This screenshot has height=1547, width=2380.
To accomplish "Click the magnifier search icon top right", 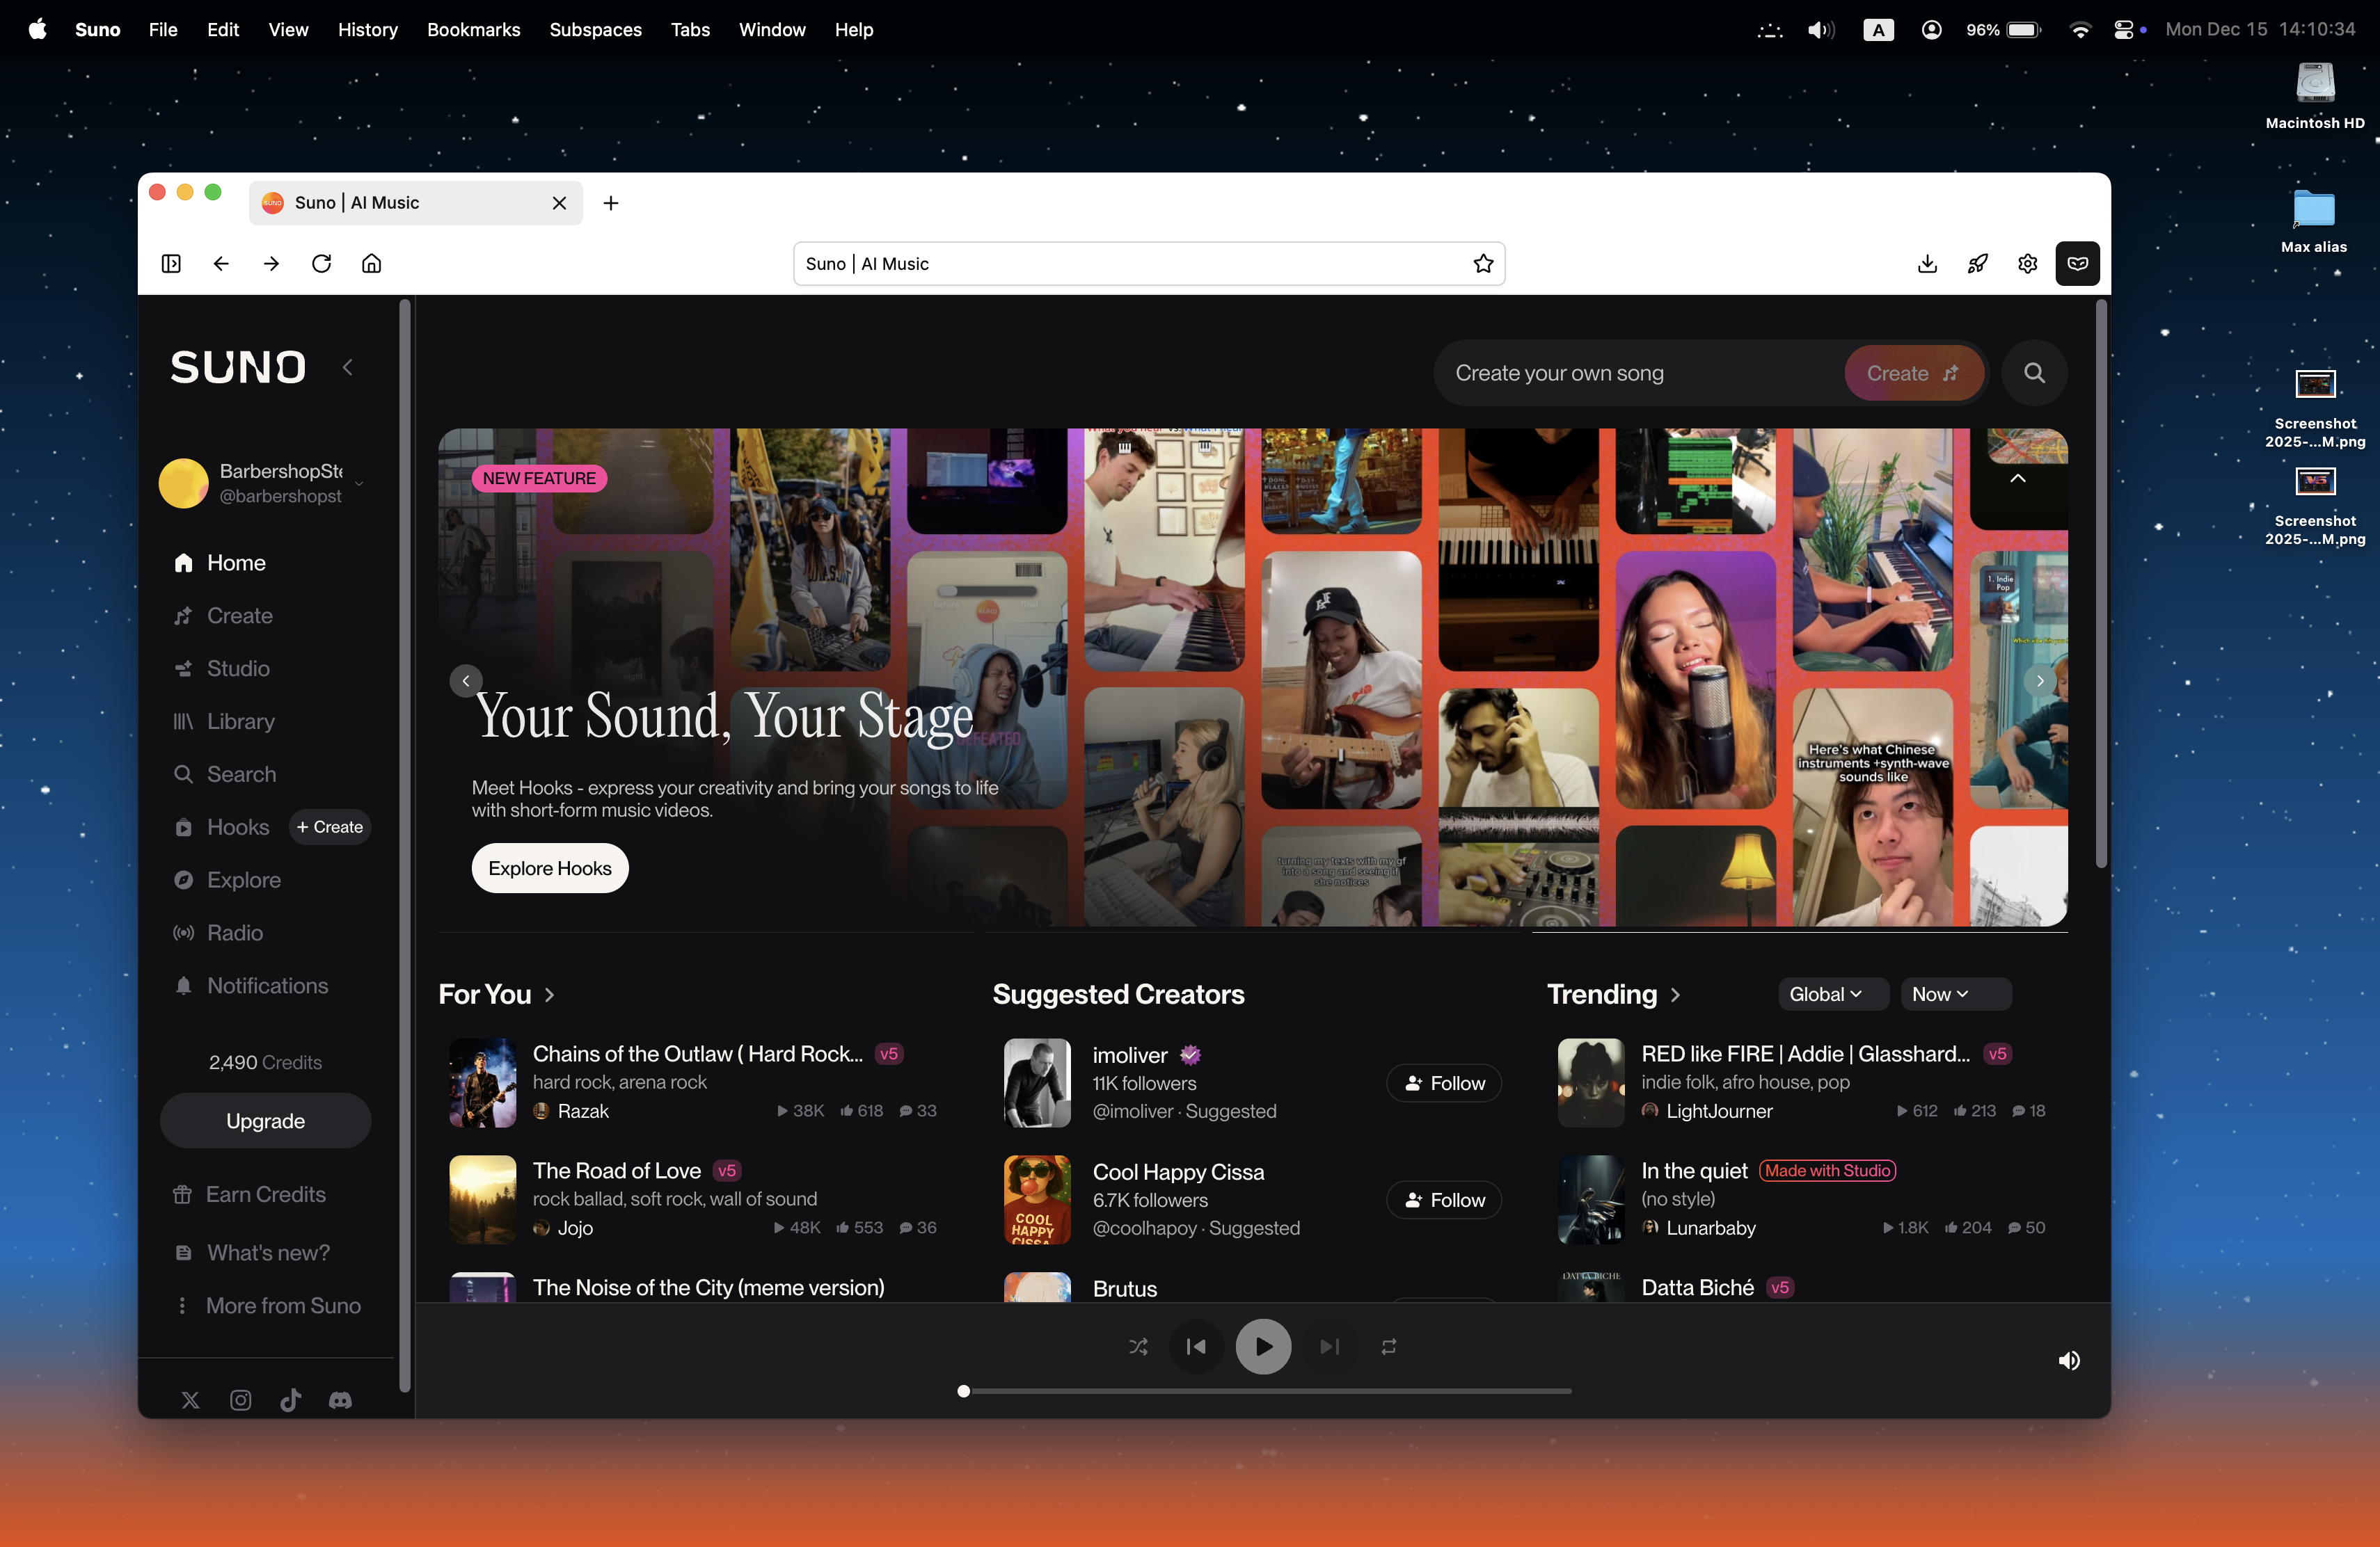I will pos(2033,373).
